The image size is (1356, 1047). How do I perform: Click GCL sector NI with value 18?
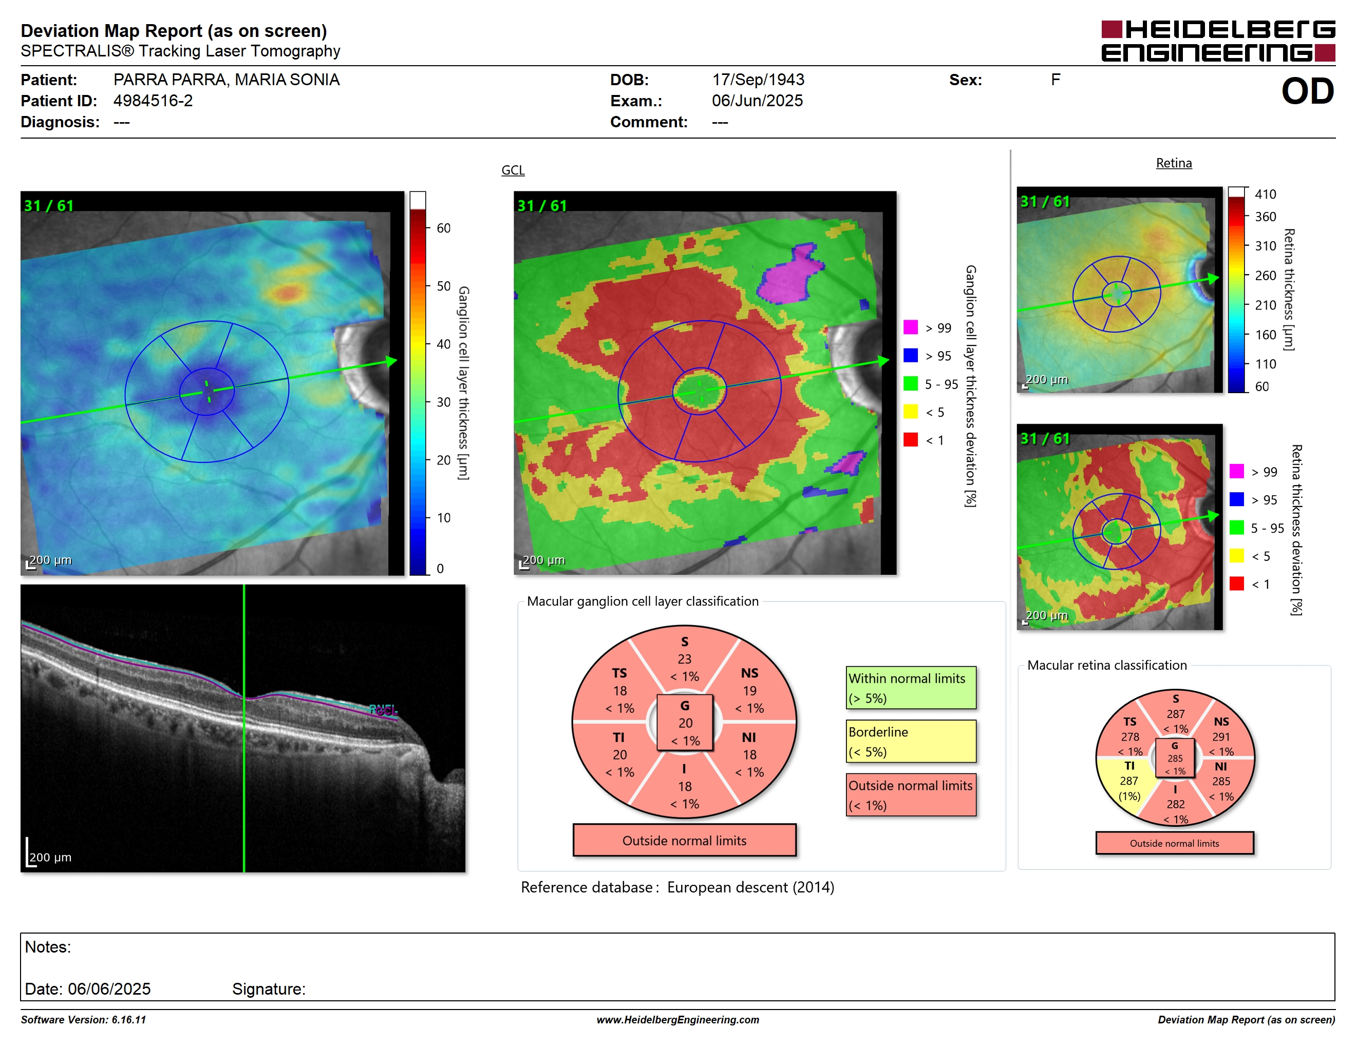pyautogui.click(x=749, y=755)
